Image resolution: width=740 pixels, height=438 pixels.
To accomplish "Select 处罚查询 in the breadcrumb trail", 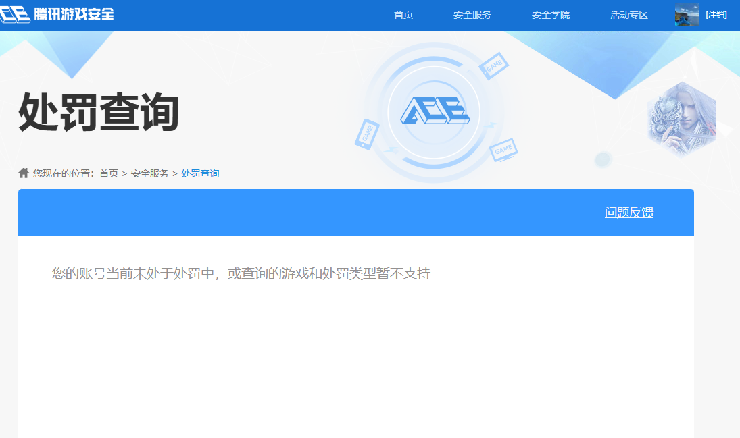I will (x=201, y=173).
